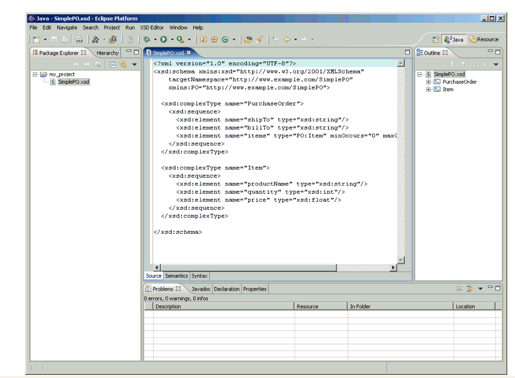Click the Open Perspective icon
Screen dimensions: 515x378
[436, 39]
